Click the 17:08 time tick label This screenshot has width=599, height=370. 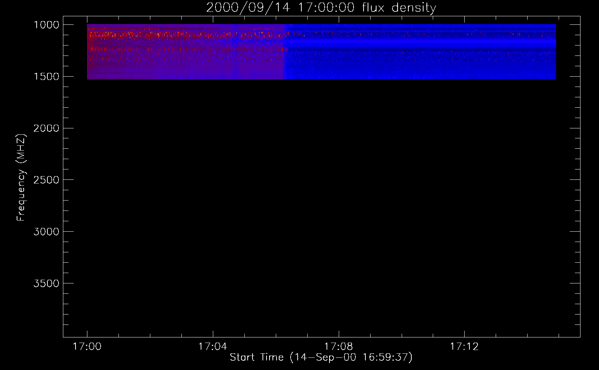[x=338, y=347]
